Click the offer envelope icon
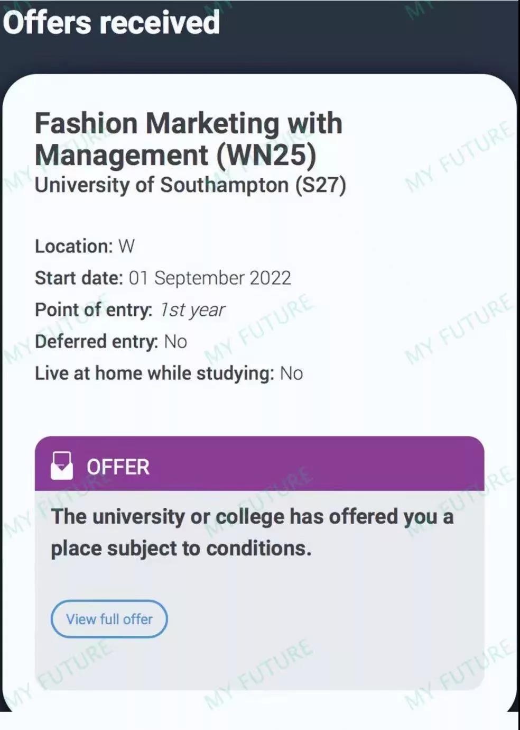520x730 pixels. point(62,466)
